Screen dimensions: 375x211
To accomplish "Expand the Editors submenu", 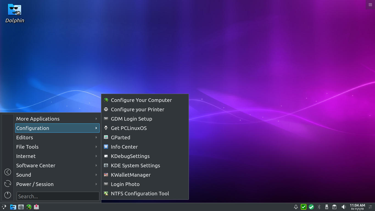I will pos(57,137).
